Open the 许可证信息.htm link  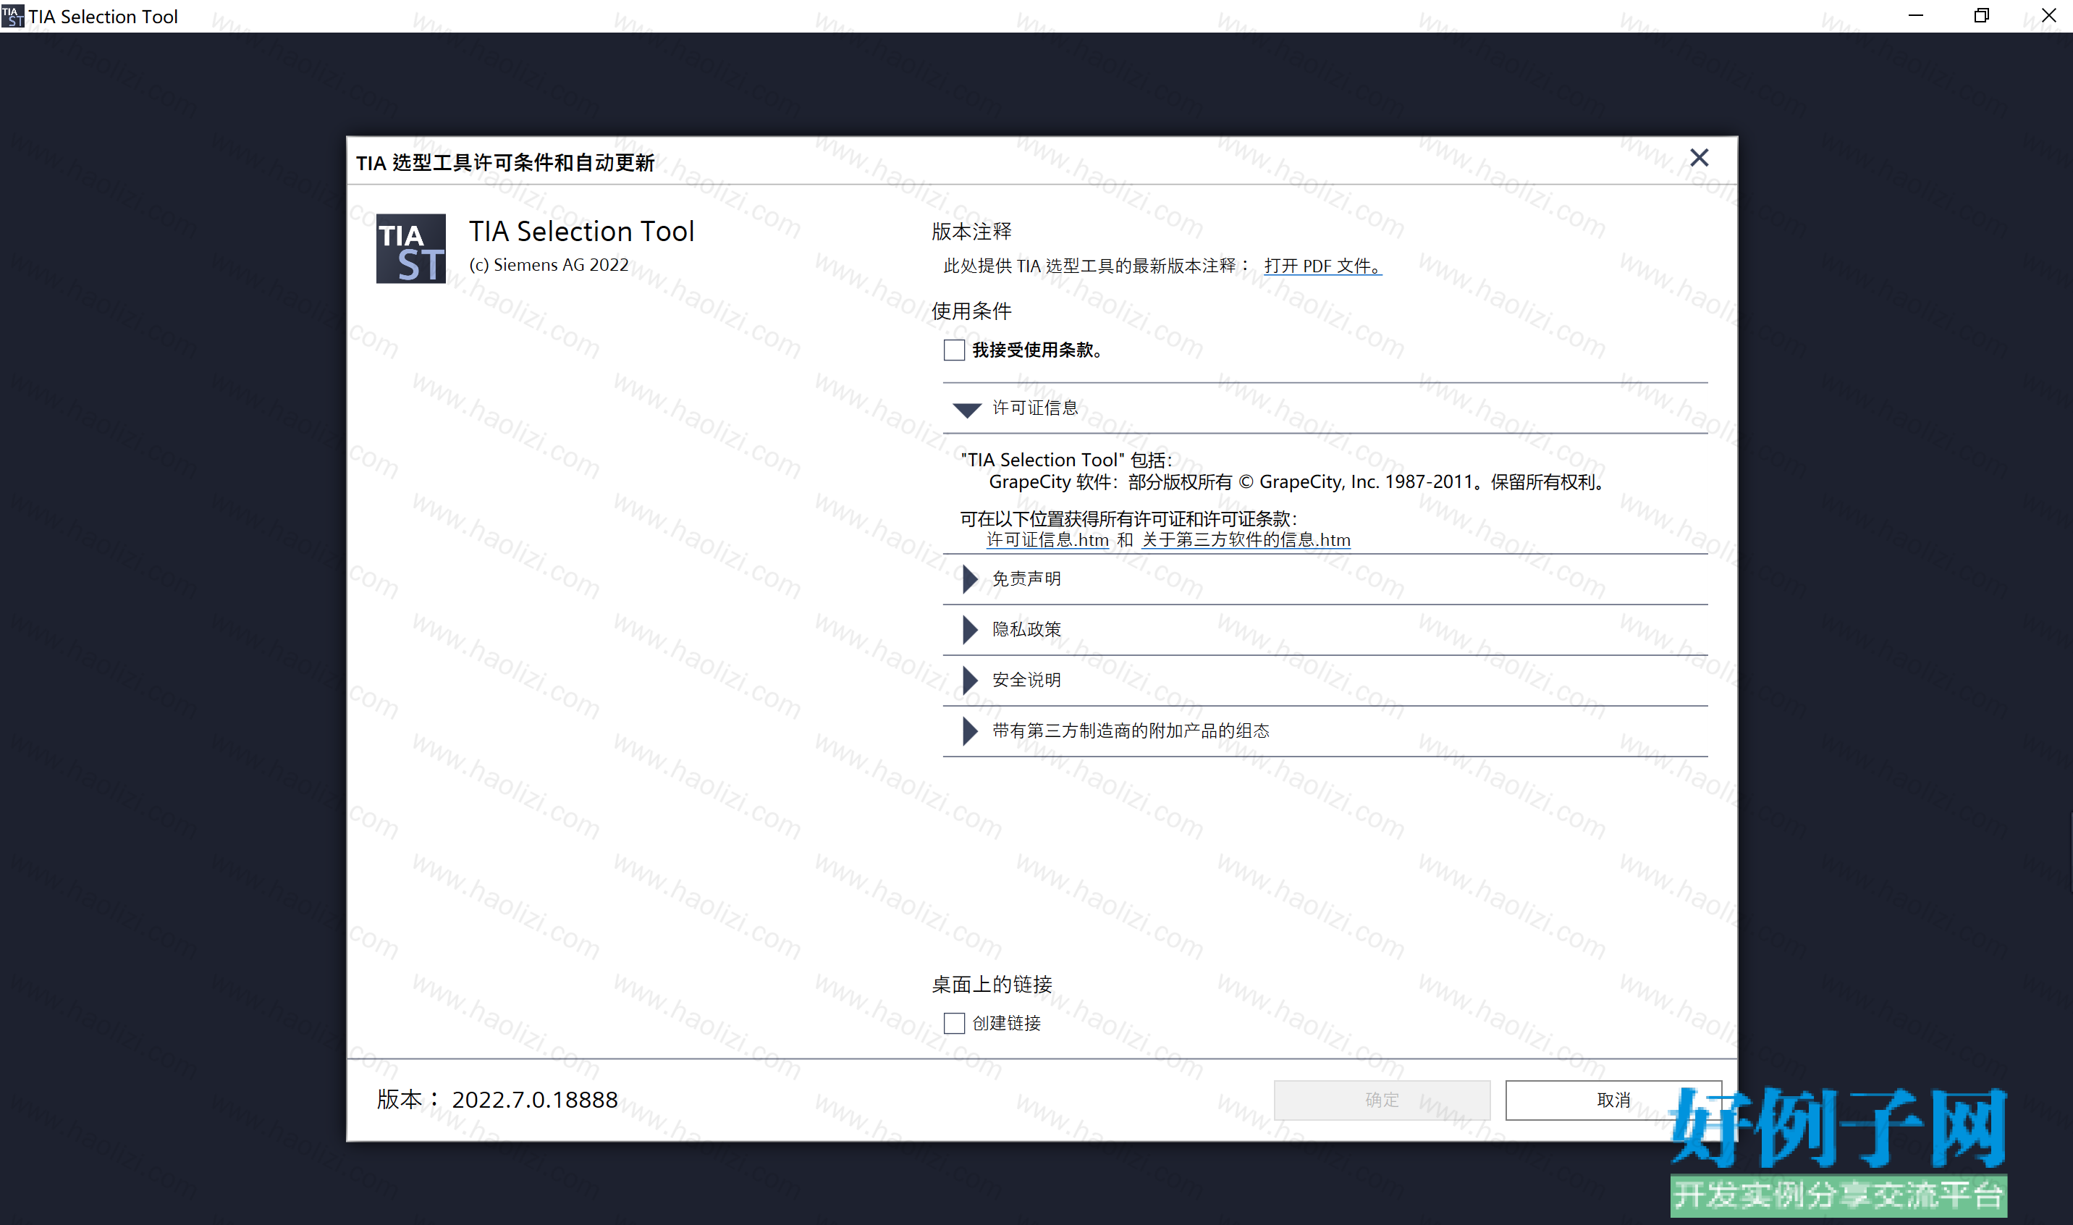[1047, 540]
